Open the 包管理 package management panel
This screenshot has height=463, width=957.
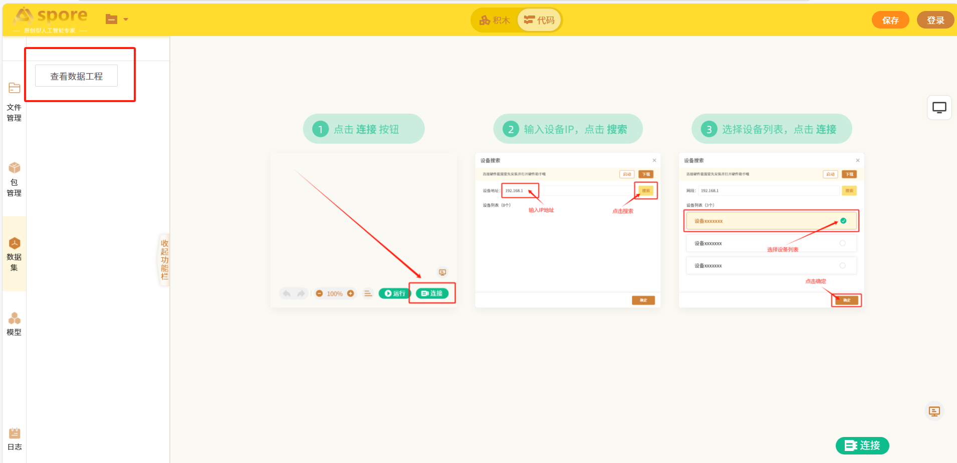pyautogui.click(x=14, y=179)
